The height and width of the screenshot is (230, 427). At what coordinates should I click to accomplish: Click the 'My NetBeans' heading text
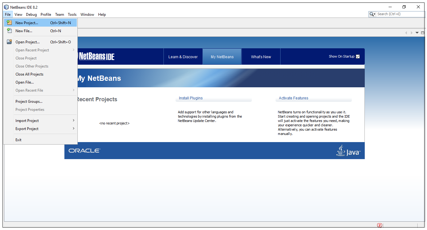point(99,78)
